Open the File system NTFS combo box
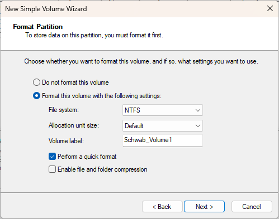This screenshot has width=279, height=219. point(163,110)
